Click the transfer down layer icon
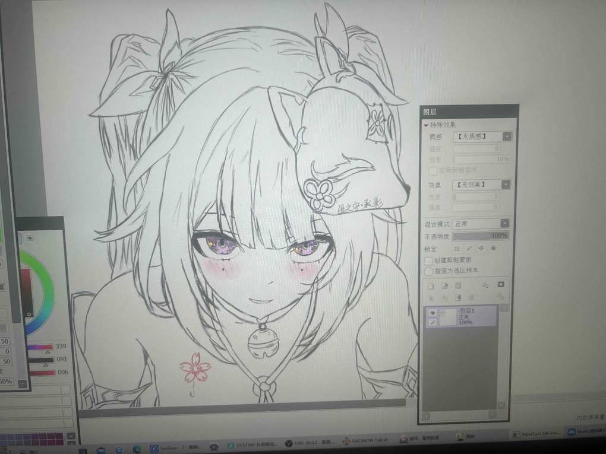Image resolution: width=606 pixels, height=454 pixels. [x=485, y=285]
